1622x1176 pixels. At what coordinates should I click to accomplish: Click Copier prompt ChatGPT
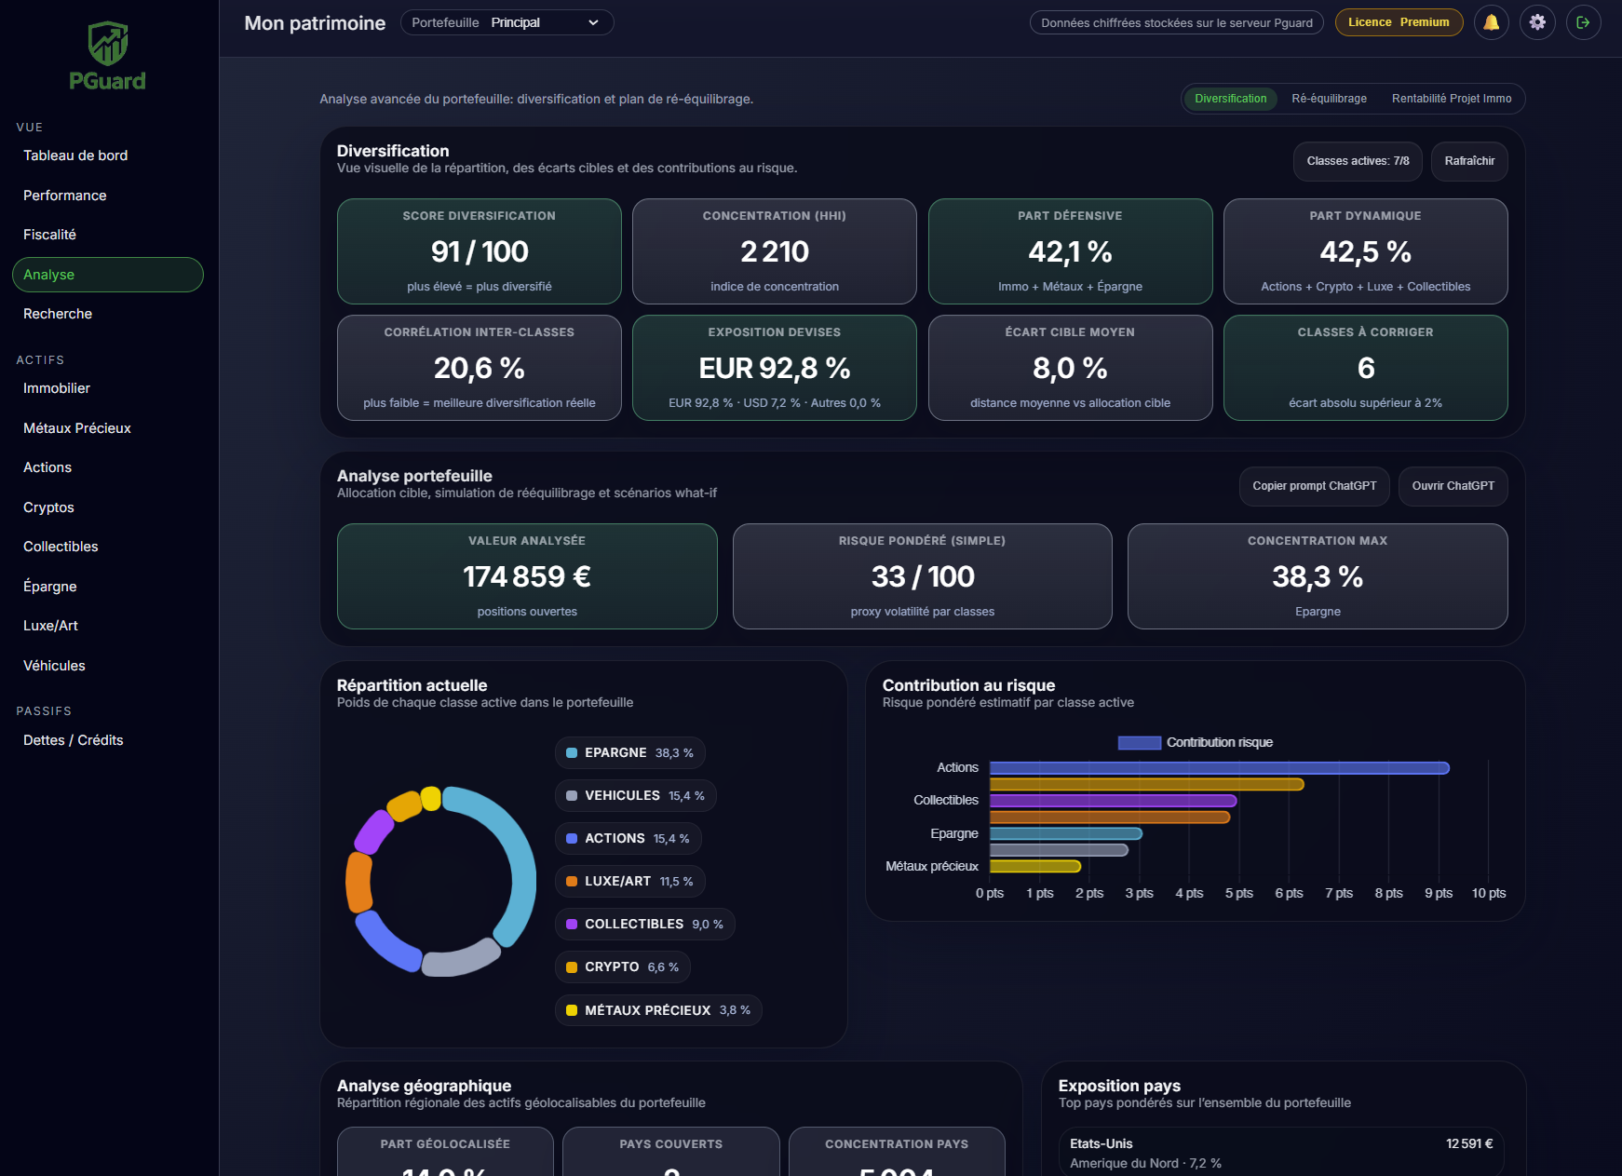(1314, 486)
